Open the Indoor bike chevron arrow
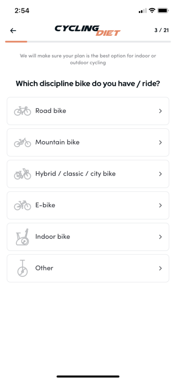Screen dimensions: 176x381 click(x=160, y=237)
